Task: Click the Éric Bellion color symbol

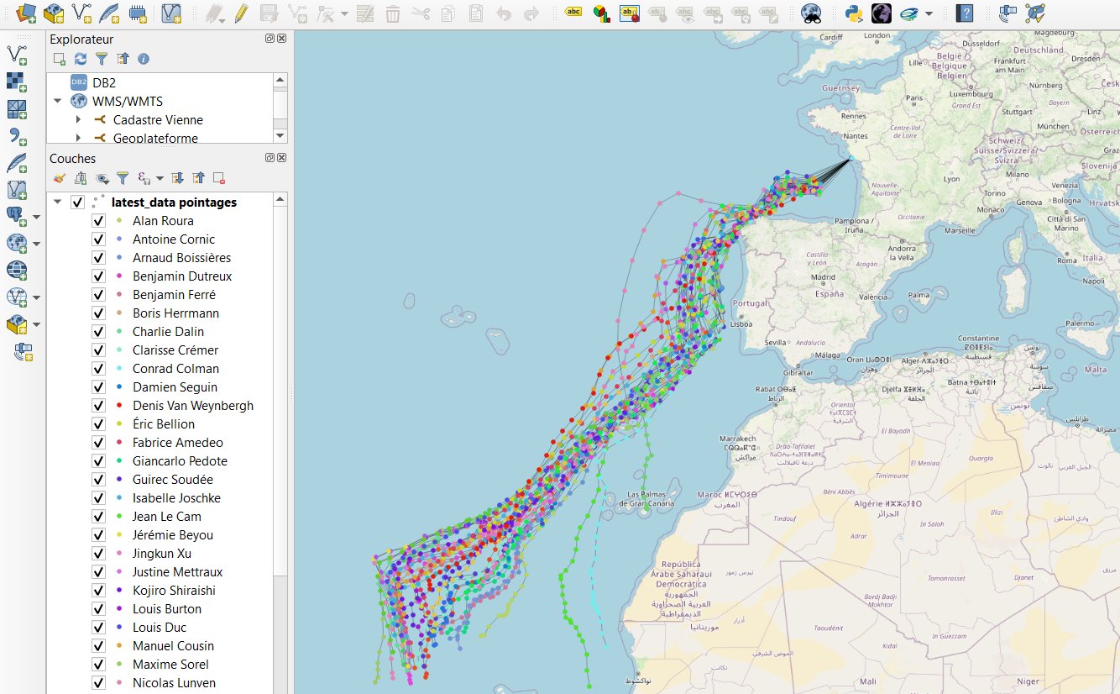Action: (120, 424)
